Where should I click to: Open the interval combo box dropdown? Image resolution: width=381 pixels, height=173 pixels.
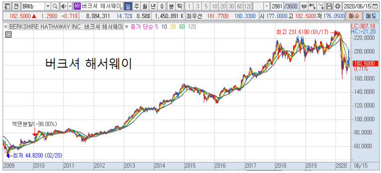(x=267, y=6)
